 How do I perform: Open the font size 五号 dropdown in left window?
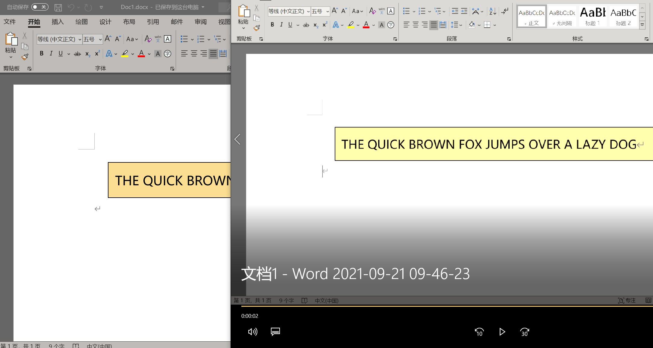[x=93, y=39]
